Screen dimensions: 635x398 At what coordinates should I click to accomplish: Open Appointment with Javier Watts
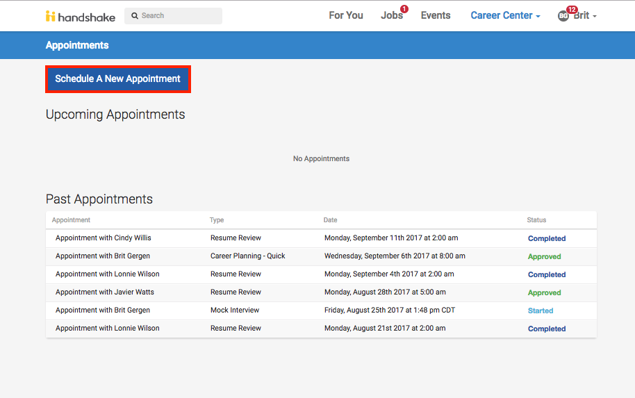[105, 292]
